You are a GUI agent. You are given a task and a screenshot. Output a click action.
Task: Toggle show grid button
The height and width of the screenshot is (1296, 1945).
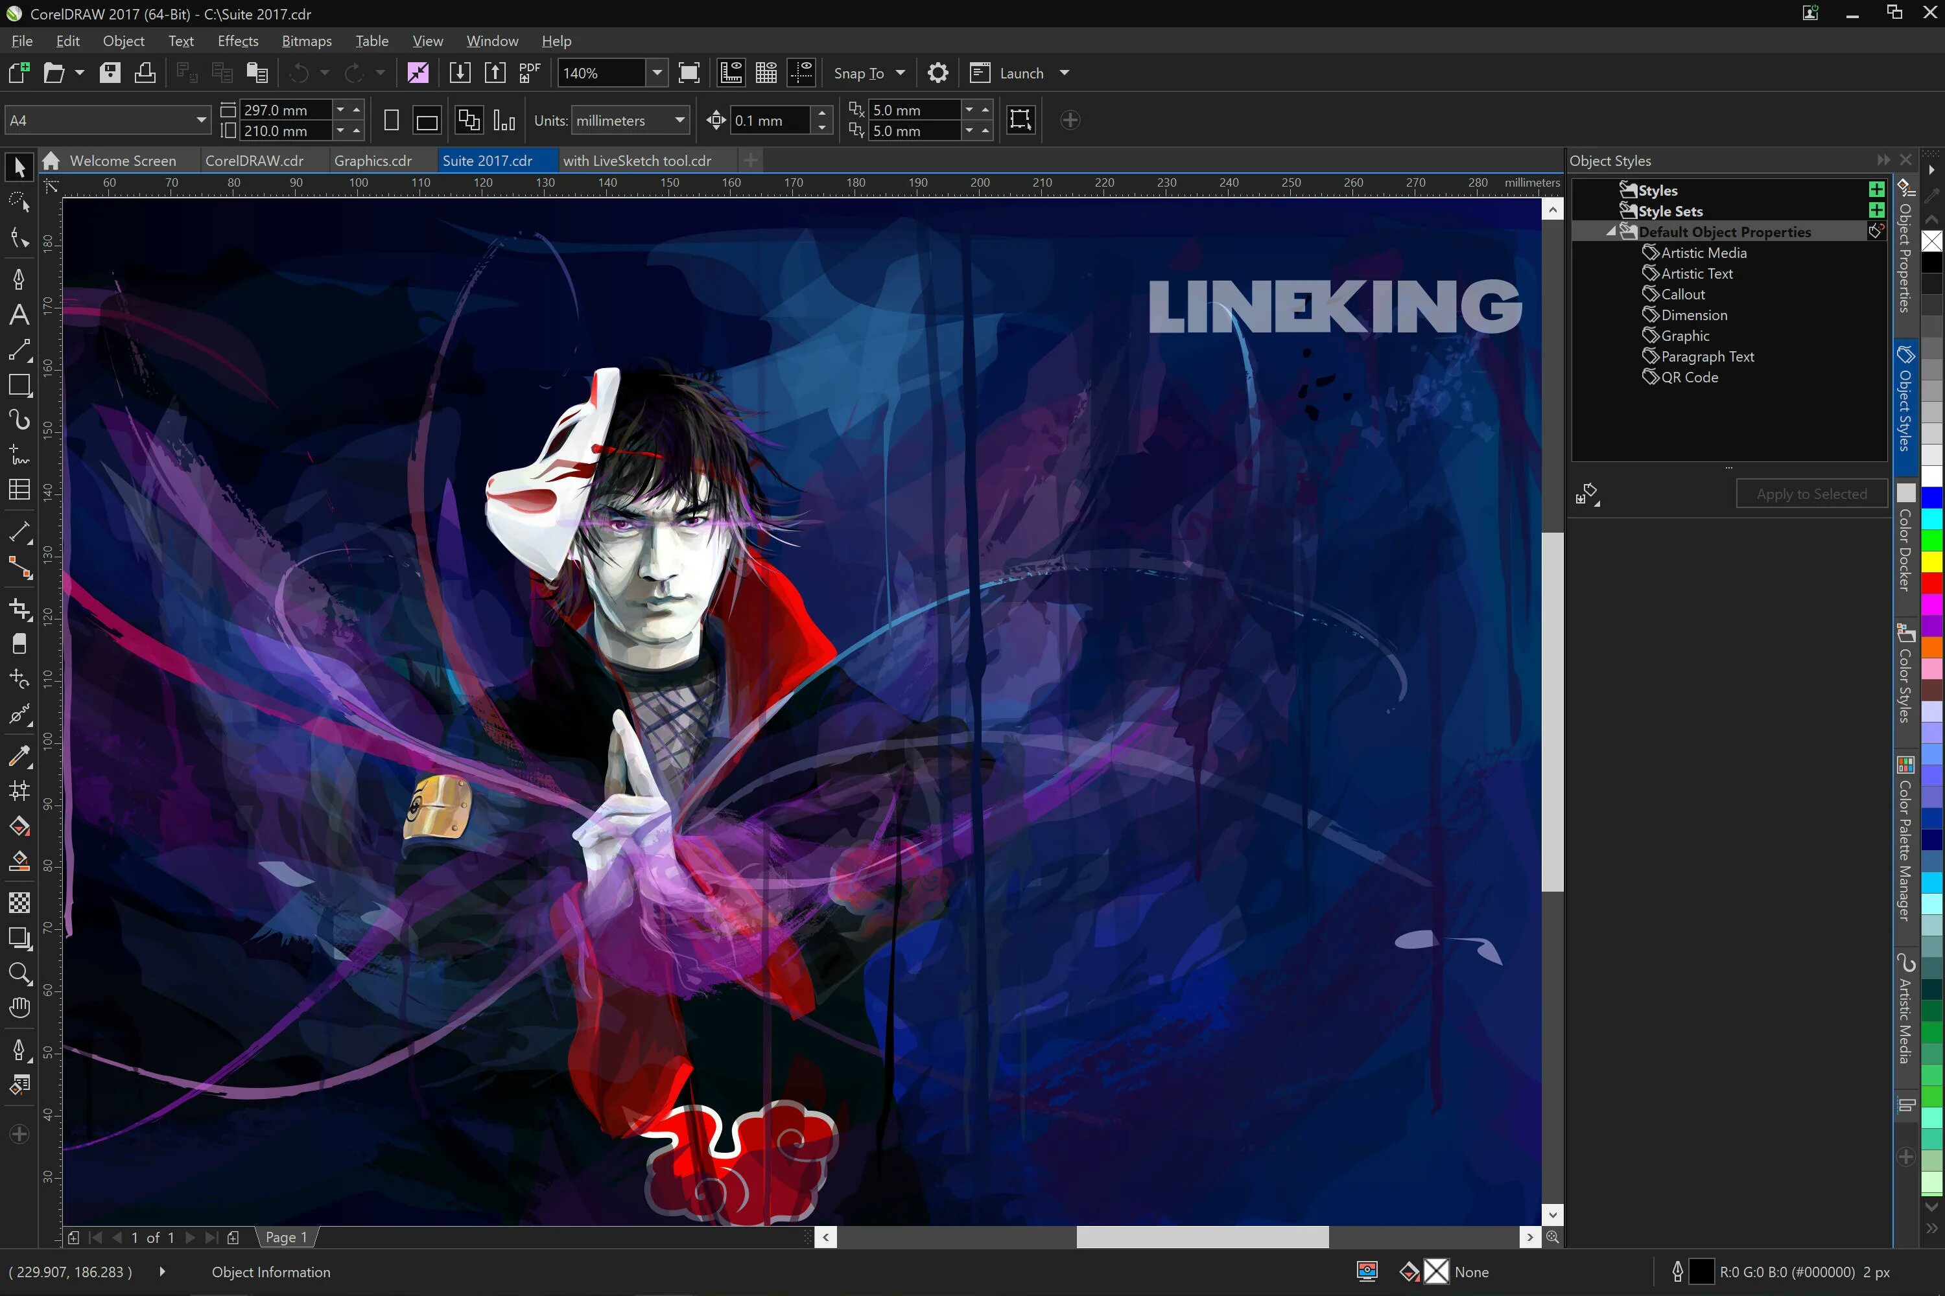(766, 73)
